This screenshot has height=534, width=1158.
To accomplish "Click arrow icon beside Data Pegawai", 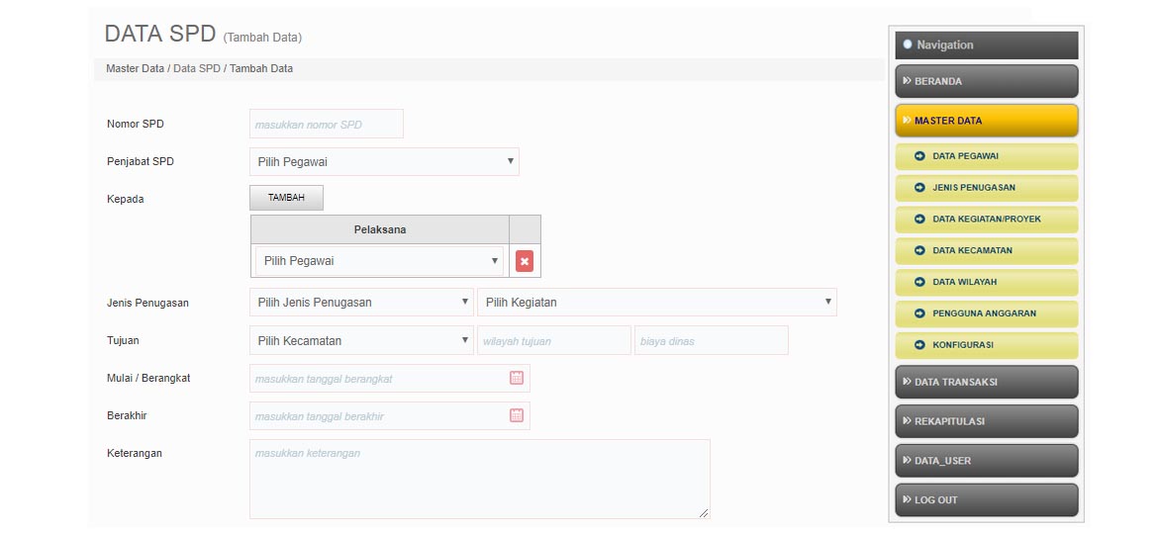I will 919,156.
